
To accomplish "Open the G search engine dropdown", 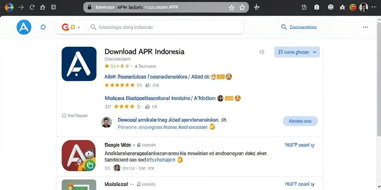I will tap(71, 27).
